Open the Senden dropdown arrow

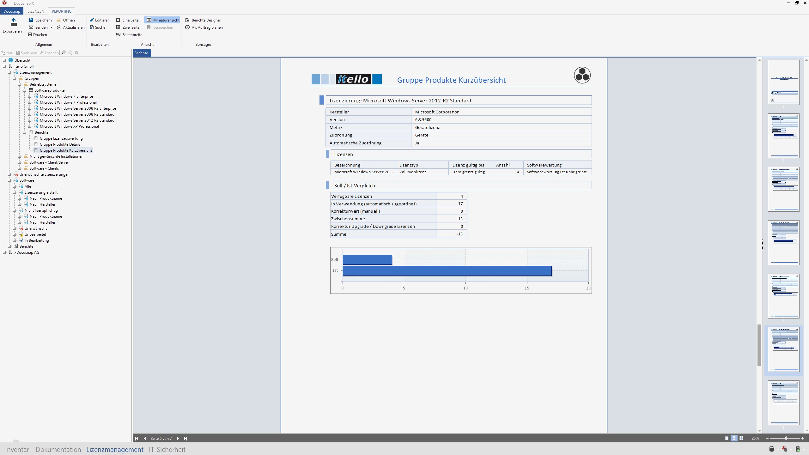(x=51, y=27)
